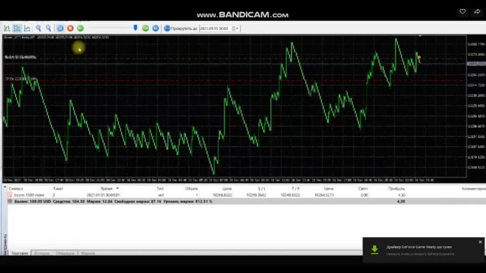Close the toolbox panel with X
This screenshot has height=273, width=486.
(5, 187)
